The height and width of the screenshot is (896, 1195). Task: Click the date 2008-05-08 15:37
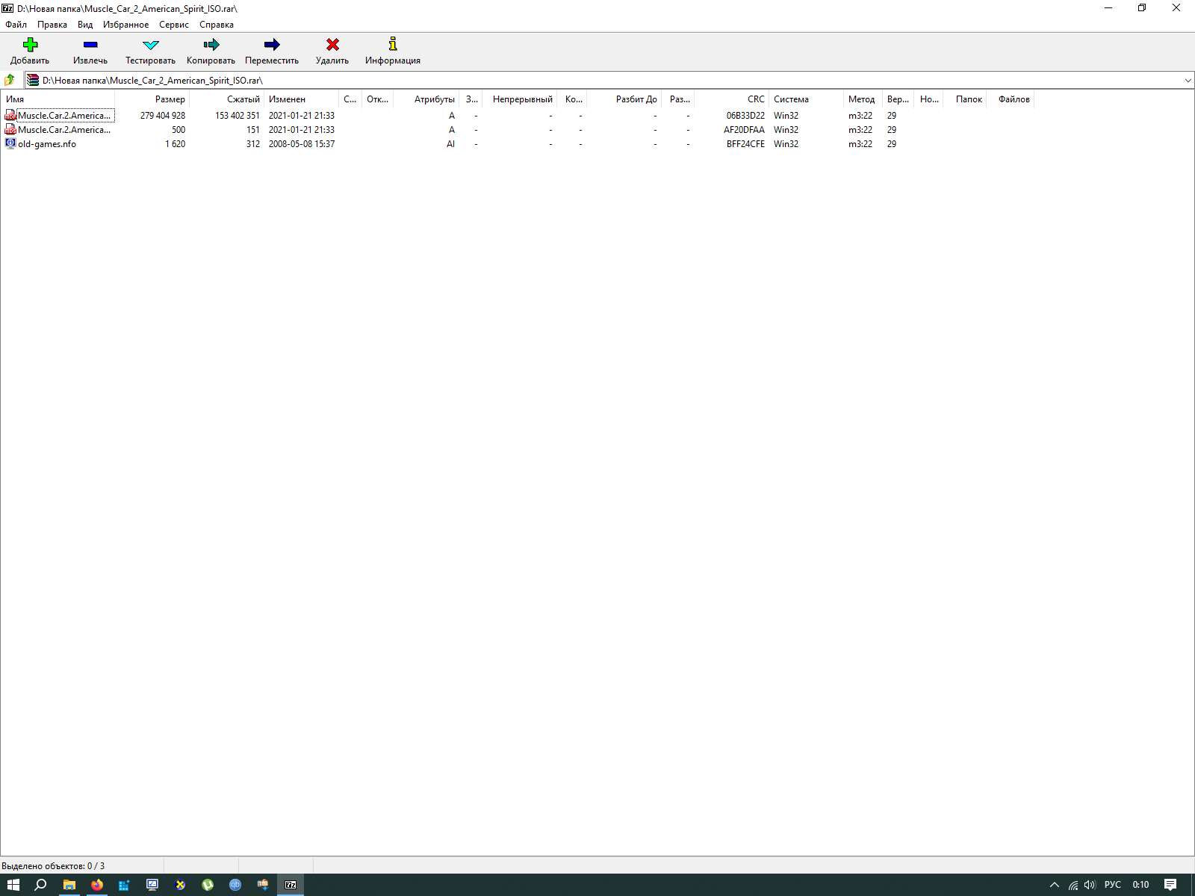tap(302, 144)
